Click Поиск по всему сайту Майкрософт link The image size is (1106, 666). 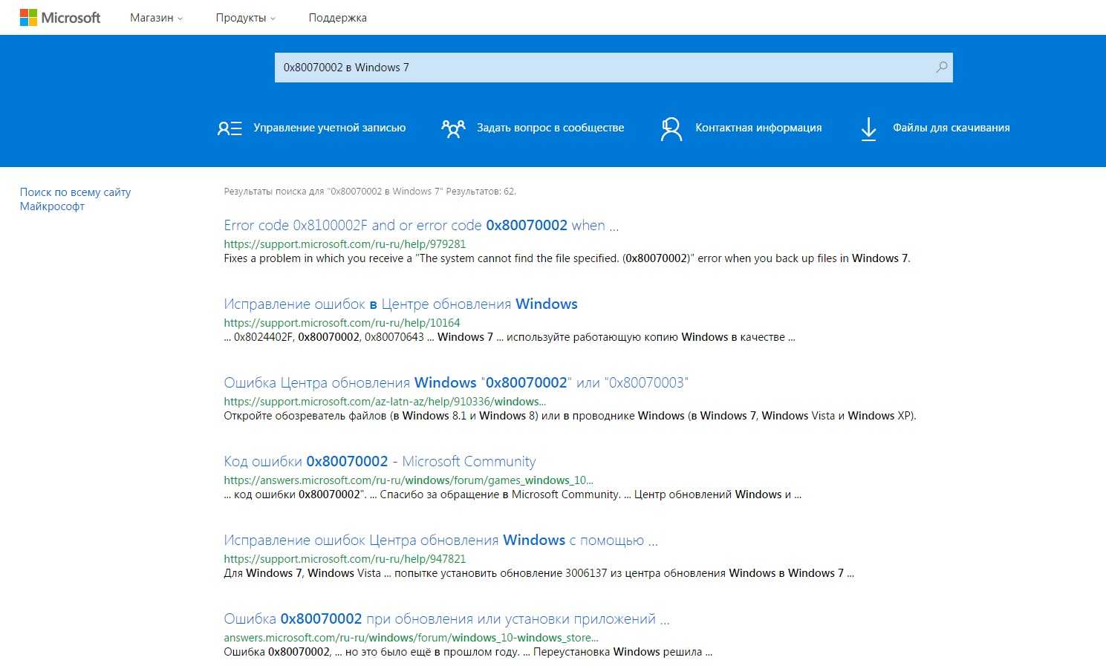tap(75, 199)
